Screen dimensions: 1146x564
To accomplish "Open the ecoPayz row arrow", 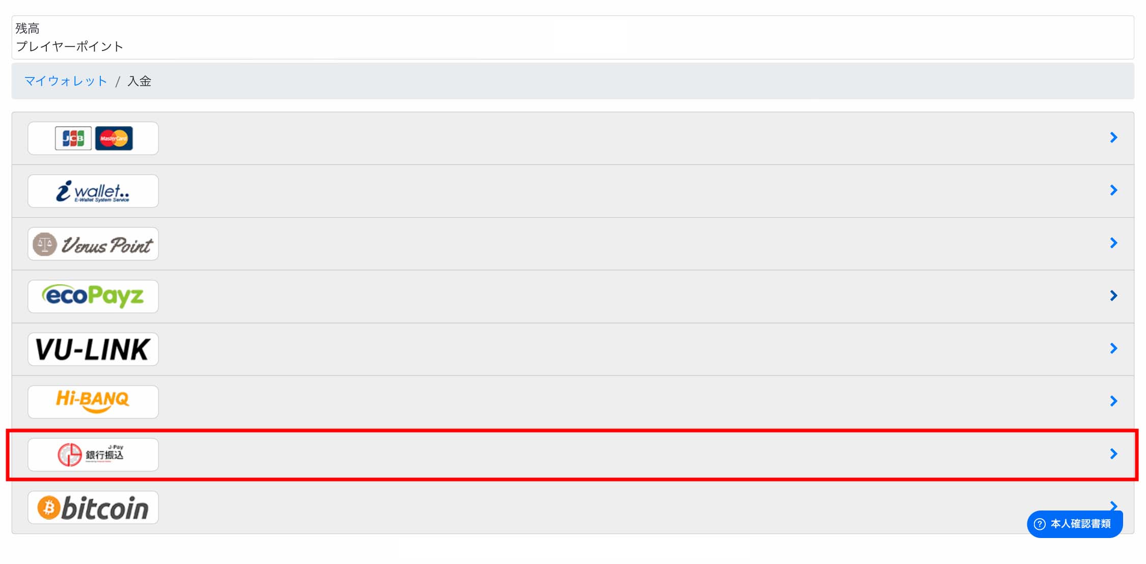I will [1113, 296].
